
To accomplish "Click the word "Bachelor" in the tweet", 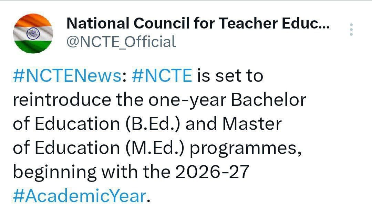I will (269, 100).
